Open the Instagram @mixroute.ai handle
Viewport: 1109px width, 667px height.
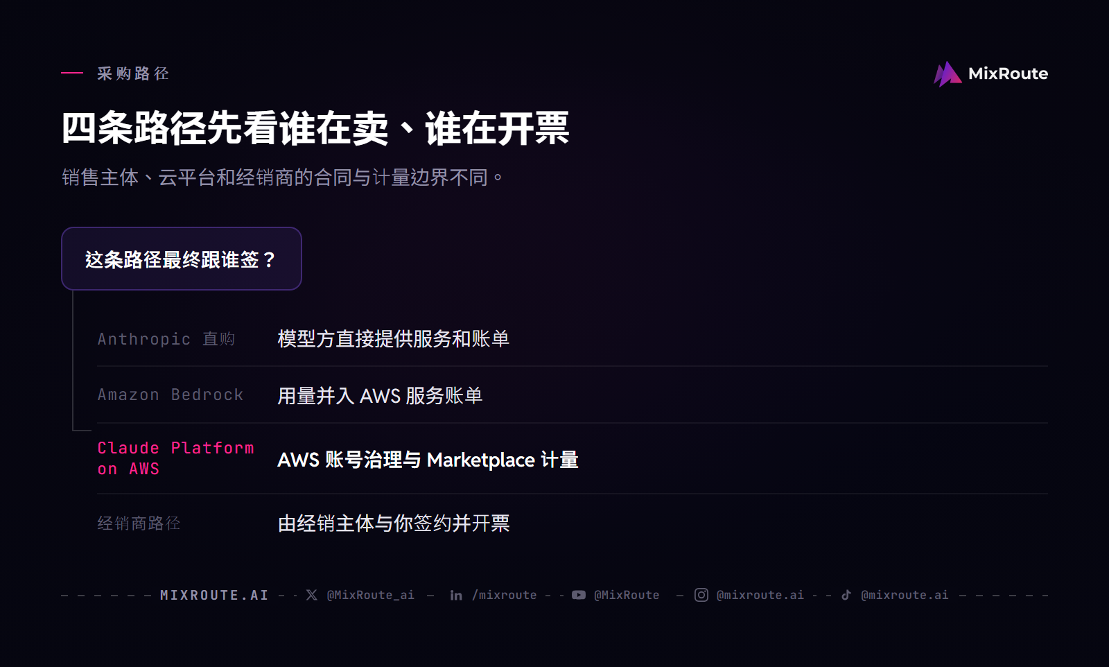pyautogui.click(x=760, y=595)
